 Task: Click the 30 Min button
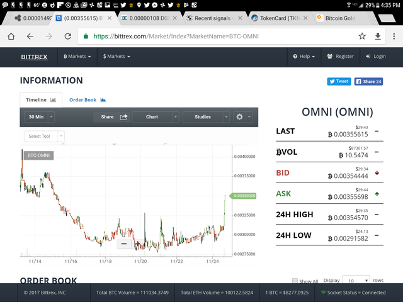pos(36,117)
